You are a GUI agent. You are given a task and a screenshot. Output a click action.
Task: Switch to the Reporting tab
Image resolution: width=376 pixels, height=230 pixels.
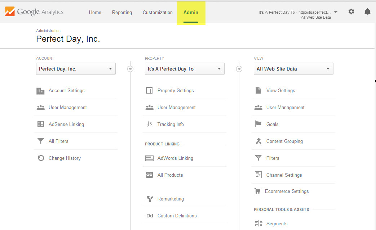pyautogui.click(x=122, y=12)
